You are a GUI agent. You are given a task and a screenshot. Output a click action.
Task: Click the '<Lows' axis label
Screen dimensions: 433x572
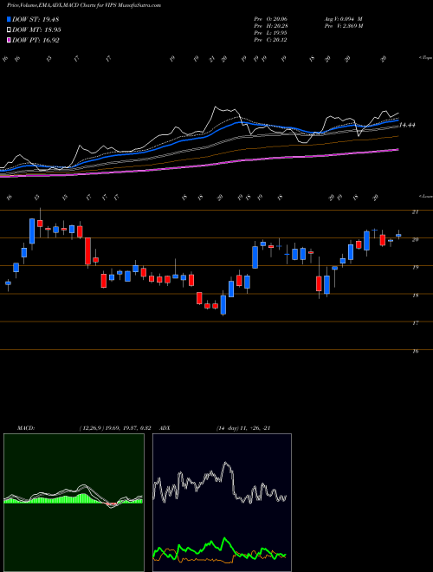click(x=425, y=196)
